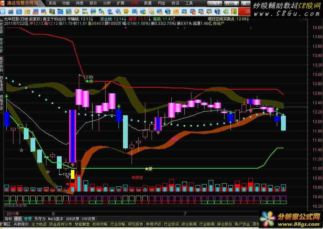Viewport: 323px width, 229px height.
Task: Open the 数据 menu
Action: [x=148, y=3]
